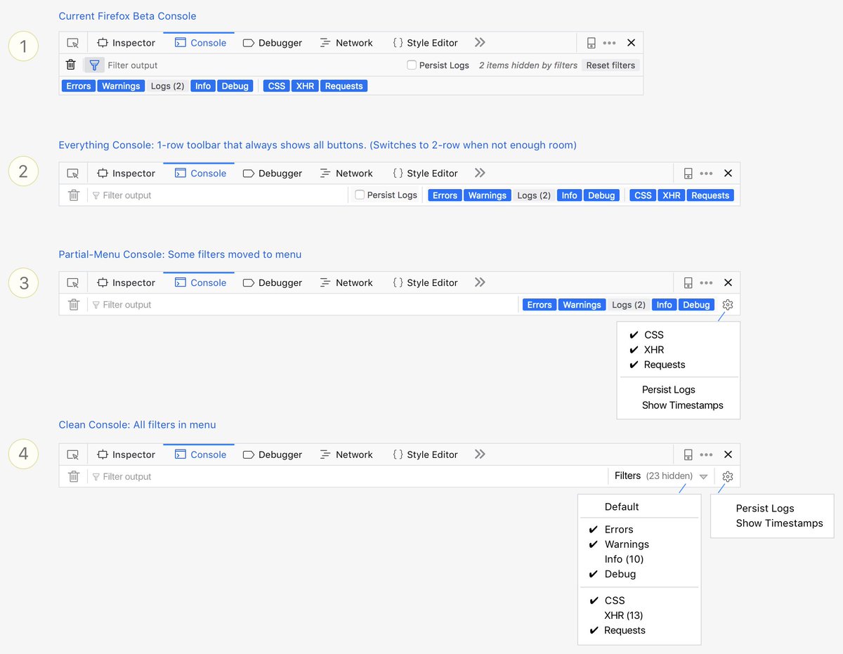
Task: Choose Show Timestamps in mockup 3 menu
Action: click(682, 405)
